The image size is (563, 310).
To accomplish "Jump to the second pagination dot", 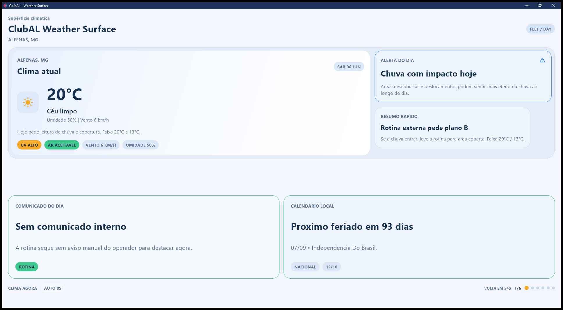I will pyautogui.click(x=532, y=288).
